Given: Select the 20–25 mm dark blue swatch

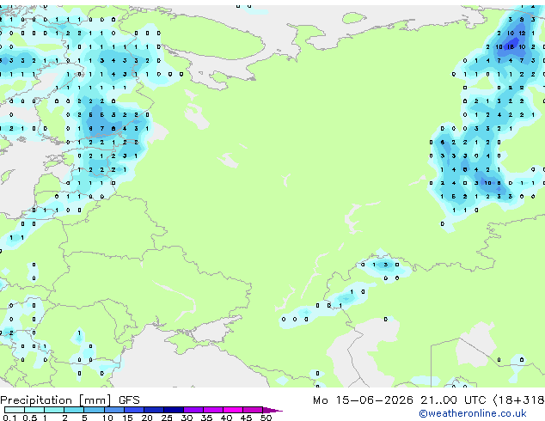Looking at the screenshot, I should (154, 410).
